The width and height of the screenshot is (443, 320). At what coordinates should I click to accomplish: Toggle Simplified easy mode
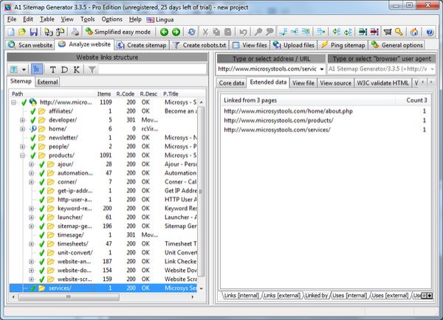point(118,32)
